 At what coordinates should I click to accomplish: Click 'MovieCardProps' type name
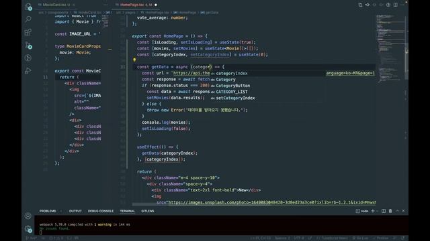[x=83, y=46]
